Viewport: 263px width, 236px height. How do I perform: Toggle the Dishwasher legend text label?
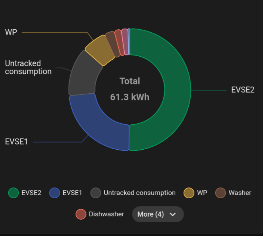click(106, 214)
